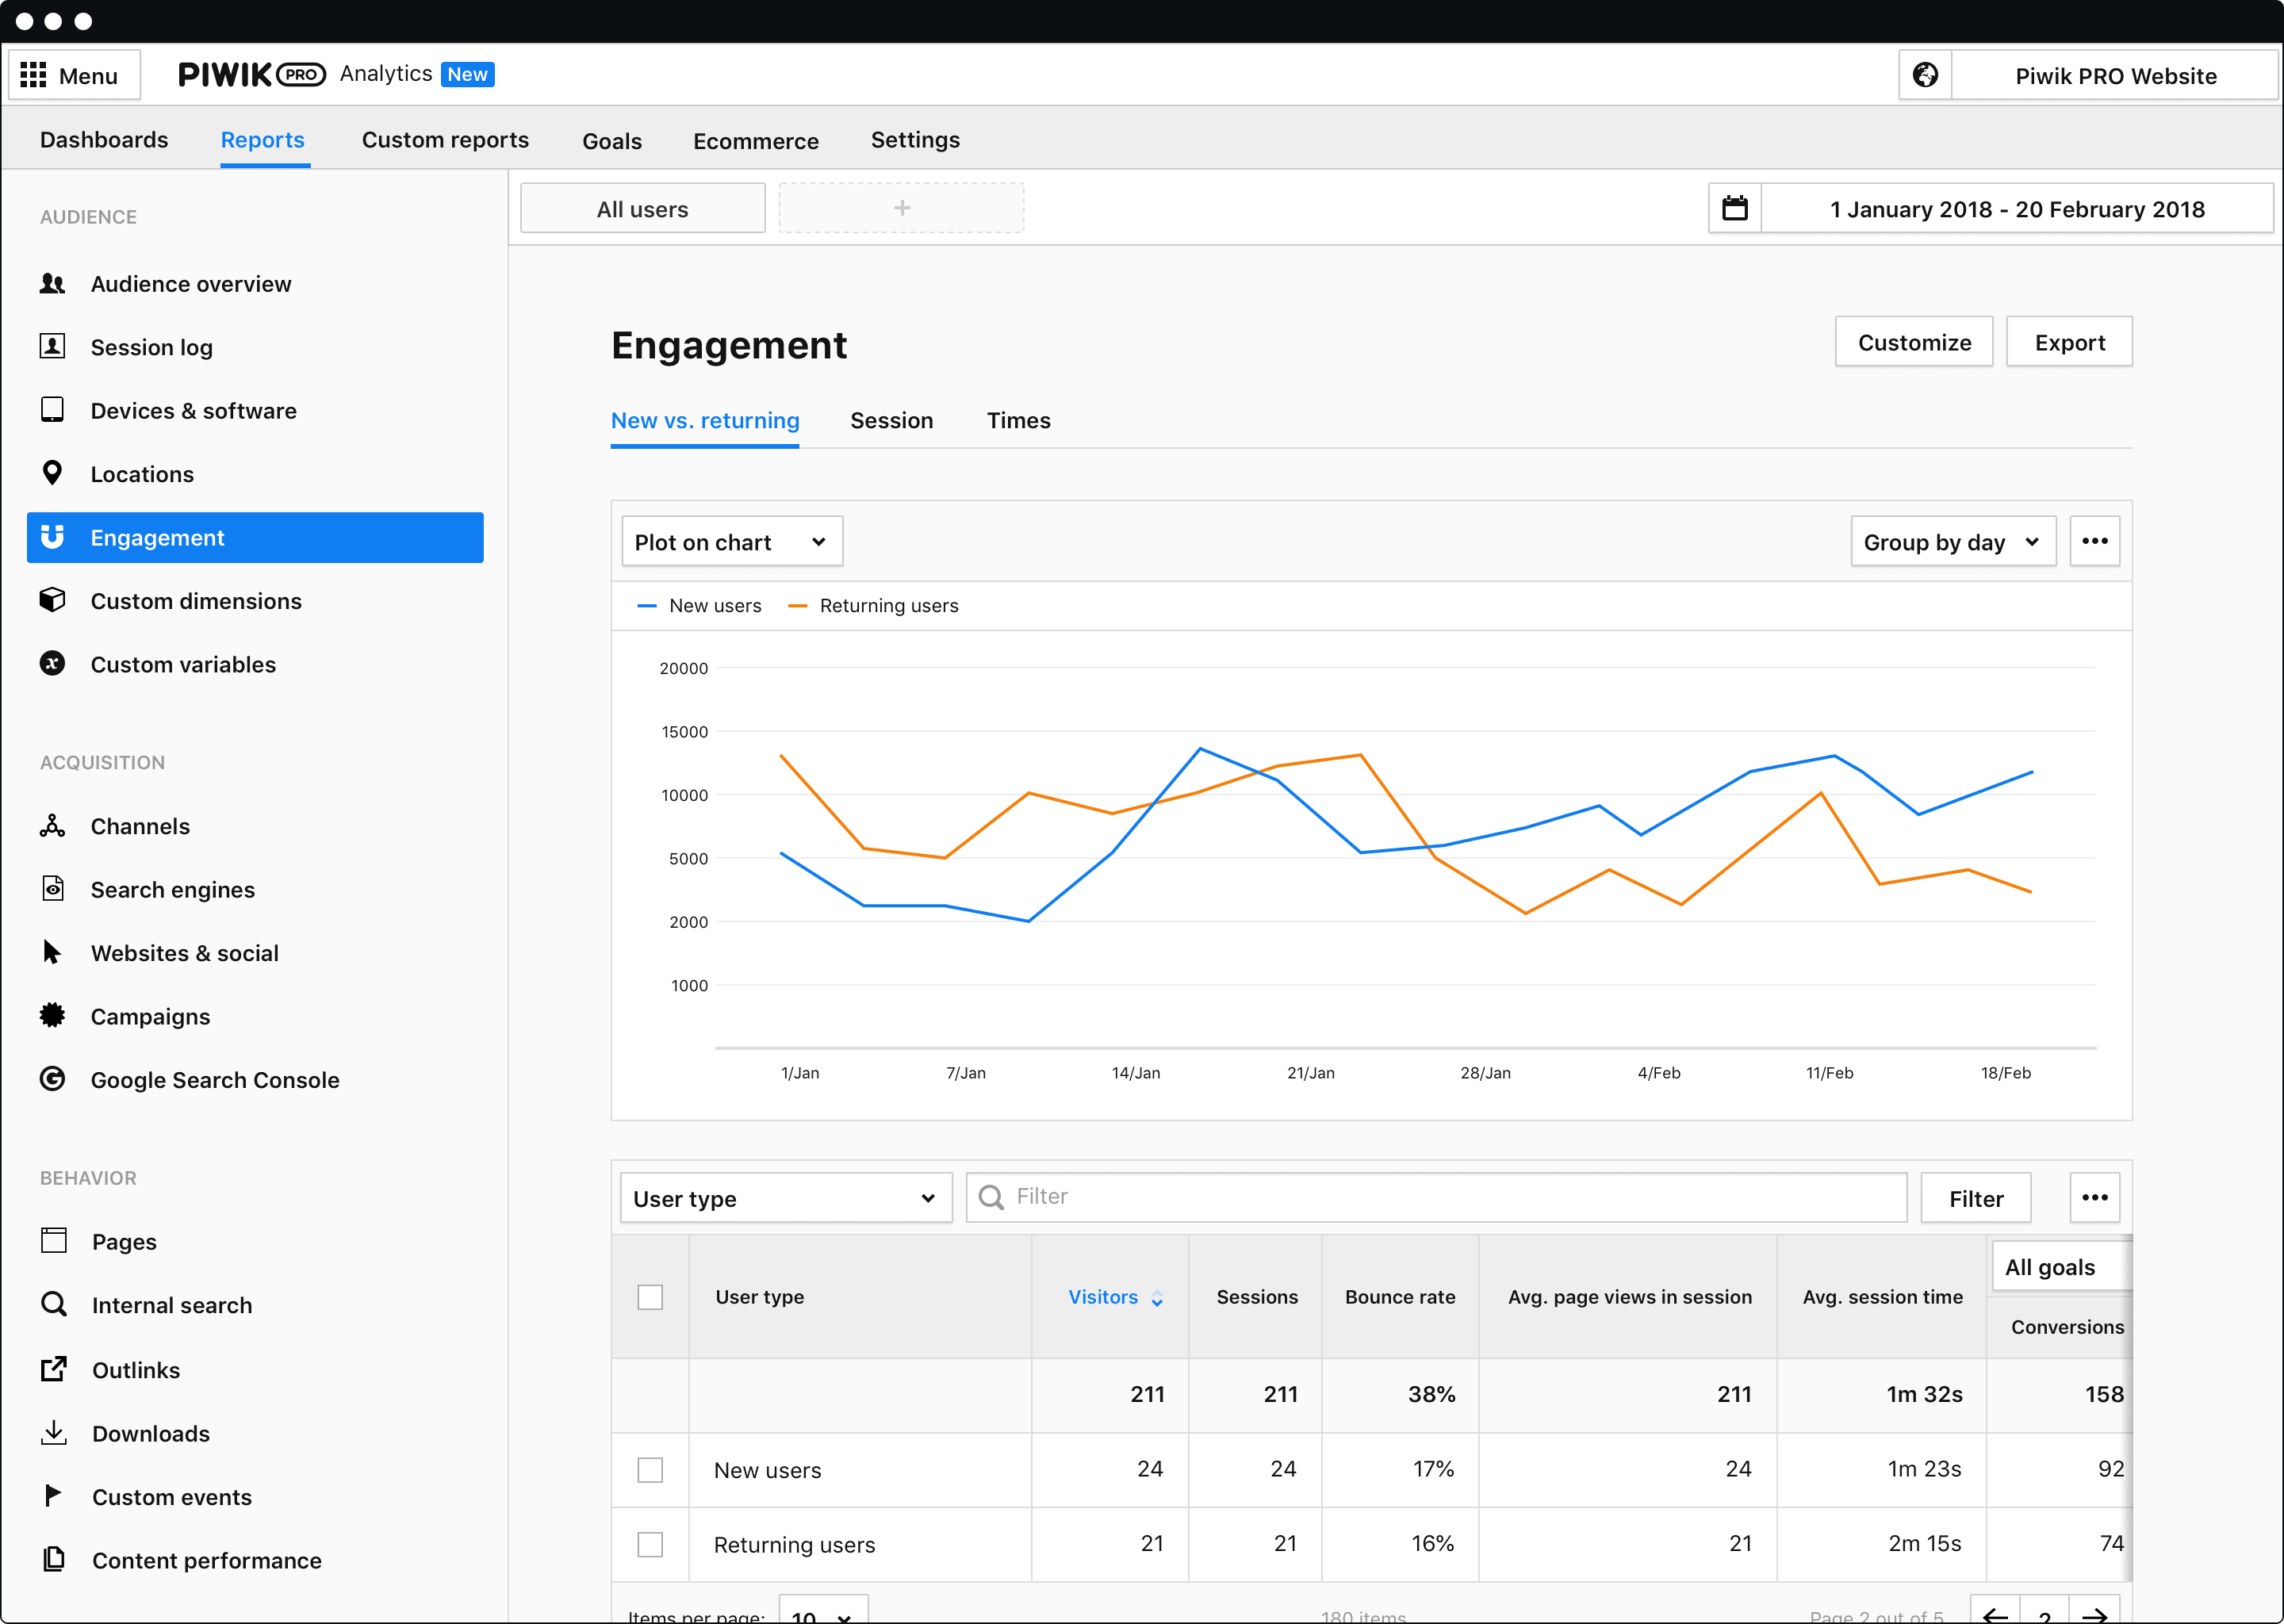Toggle the select-all checkbox in table header
The image size is (2284, 1624).
(650, 1297)
